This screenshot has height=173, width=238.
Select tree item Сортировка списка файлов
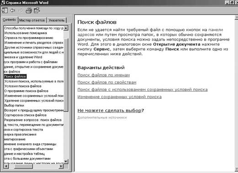(x=26, y=115)
